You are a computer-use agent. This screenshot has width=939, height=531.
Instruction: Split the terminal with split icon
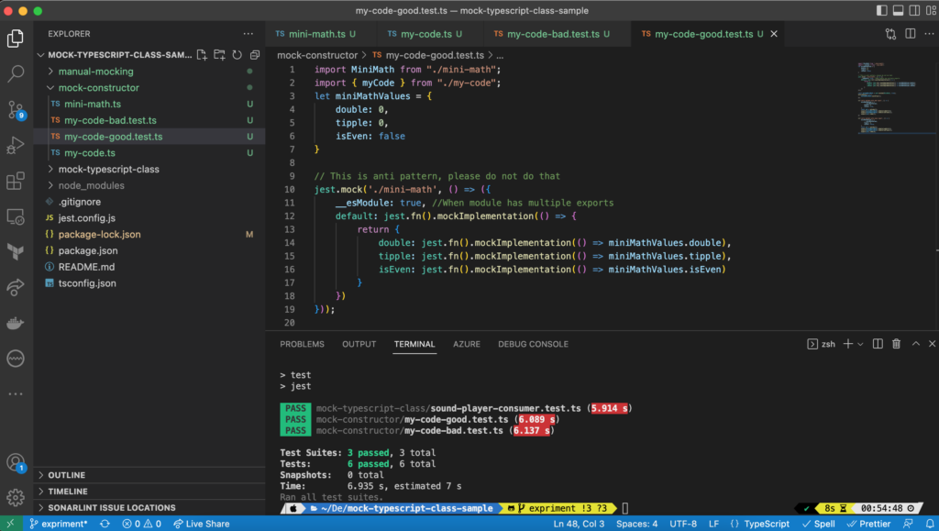(x=878, y=344)
